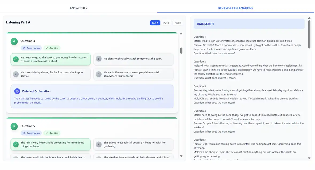The image size is (315, 170).
Task: Switch to the Answer Key tab
Action: point(78,8)
